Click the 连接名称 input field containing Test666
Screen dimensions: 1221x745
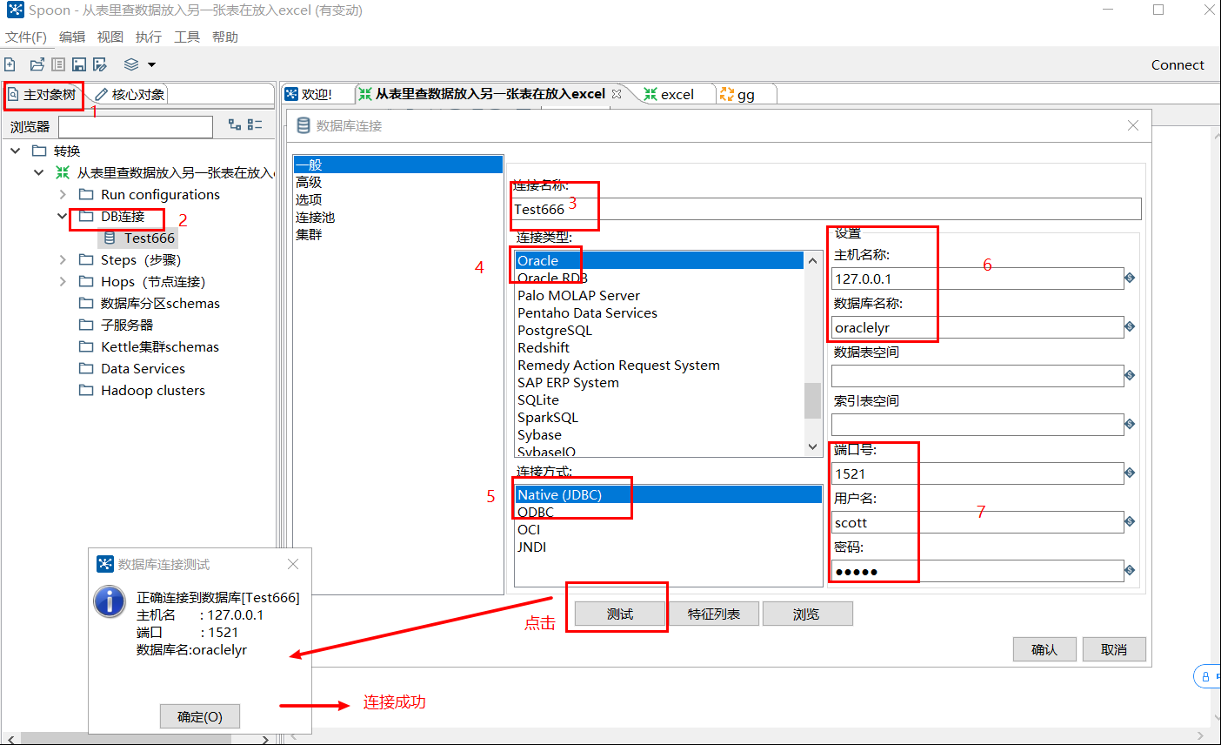pyautogui.click(x=827, y=209)
